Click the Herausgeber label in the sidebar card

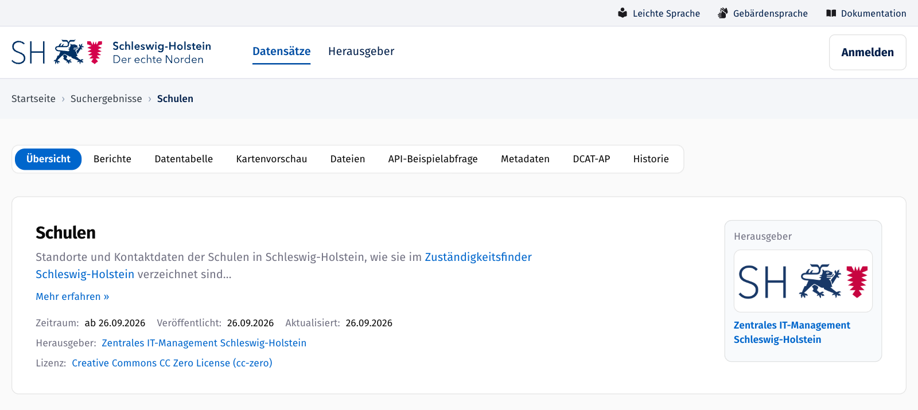point(763,236)
